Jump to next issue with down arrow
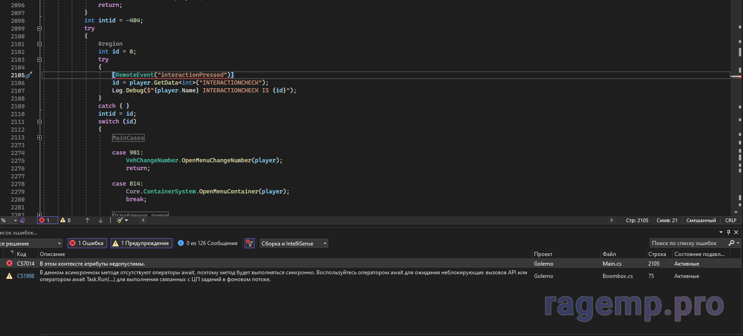The height and width of the screenshot is (336, 743). pos(101,220)
